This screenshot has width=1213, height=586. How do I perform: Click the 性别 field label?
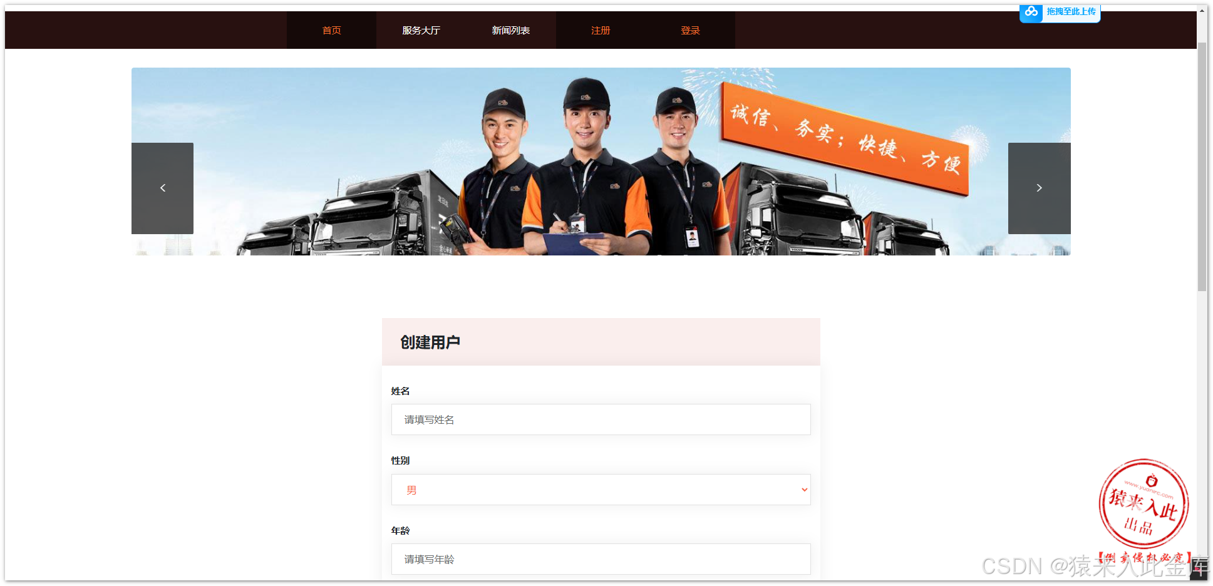[400, 461]
